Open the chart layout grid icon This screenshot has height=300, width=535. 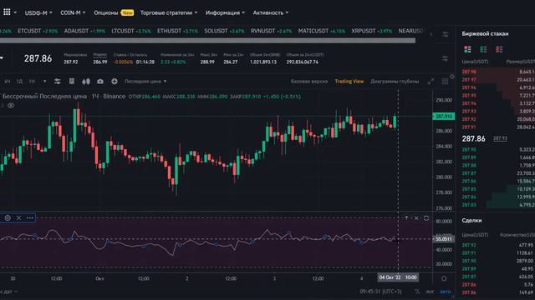tap(445, 82)
